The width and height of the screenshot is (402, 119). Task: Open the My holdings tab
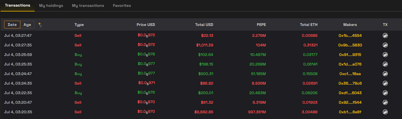coord(51,5)
